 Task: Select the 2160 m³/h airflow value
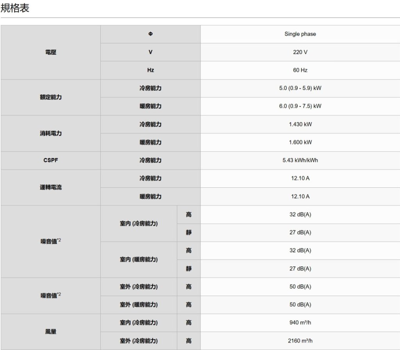(300, 341)
